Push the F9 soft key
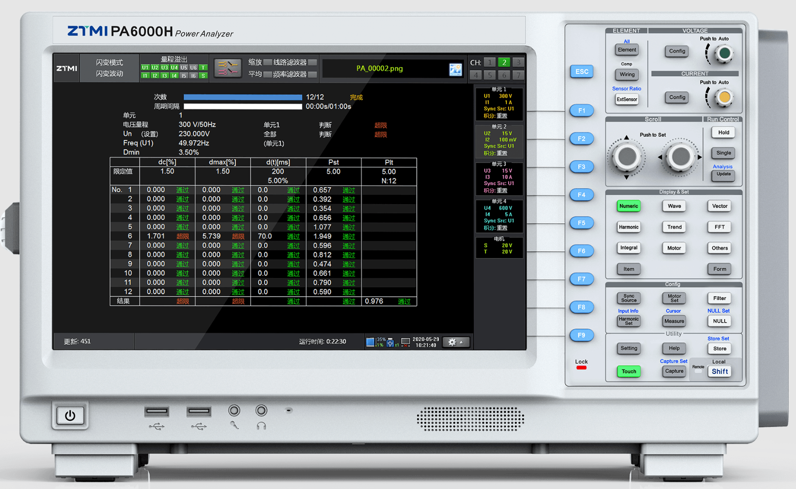 (x=582, y=335)
